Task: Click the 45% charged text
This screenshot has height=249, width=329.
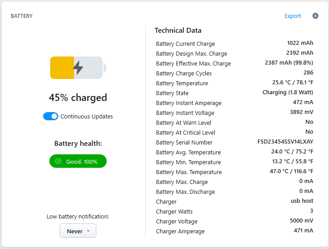Action: [x=78, y=97]
